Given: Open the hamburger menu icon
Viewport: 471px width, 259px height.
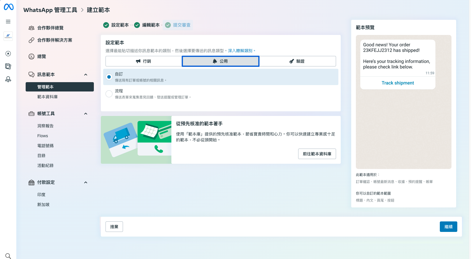Looking at the screenshot, I should tap(8, 22).
